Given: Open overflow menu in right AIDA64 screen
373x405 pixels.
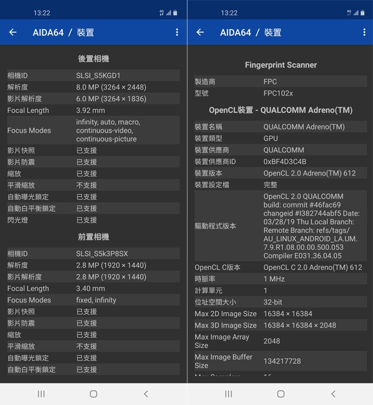Looking at the screenshot, I should click(x=364, y=32).
